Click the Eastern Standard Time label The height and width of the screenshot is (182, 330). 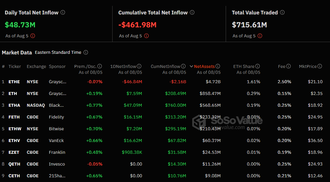point(58,52)
